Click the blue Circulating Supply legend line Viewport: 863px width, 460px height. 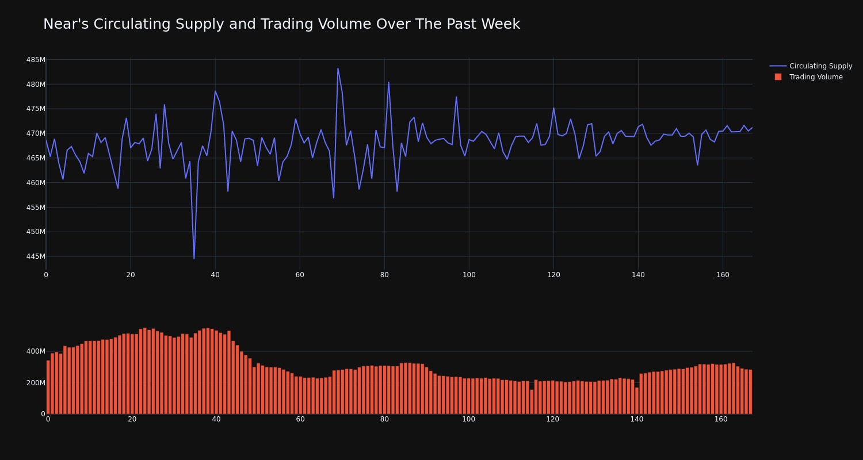click(x=778, y=66)
